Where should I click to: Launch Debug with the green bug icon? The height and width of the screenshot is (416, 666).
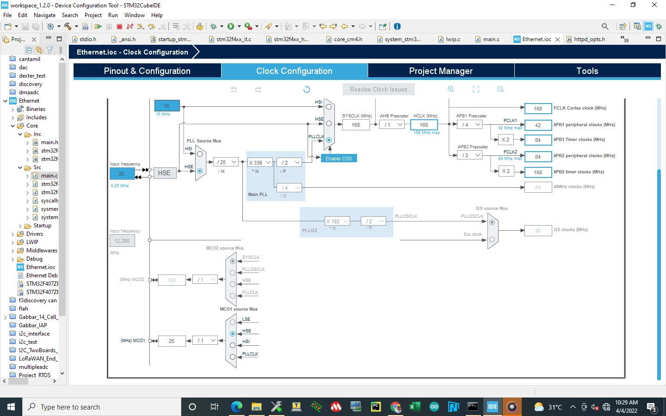point(214,26)
